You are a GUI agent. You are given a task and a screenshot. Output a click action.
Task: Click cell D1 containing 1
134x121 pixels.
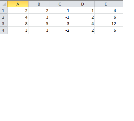pyautogui.click(x=82, y=10)
